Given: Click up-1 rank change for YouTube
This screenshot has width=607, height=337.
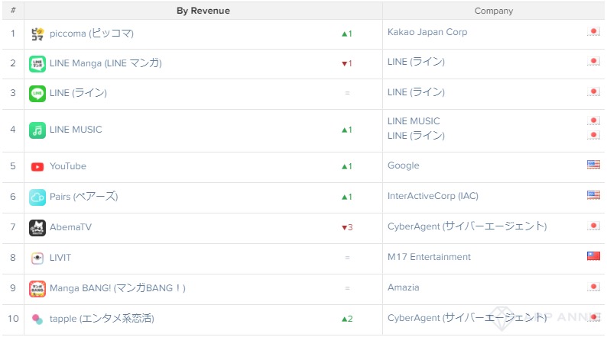Looking at the screenshot, I should (347, 167).
